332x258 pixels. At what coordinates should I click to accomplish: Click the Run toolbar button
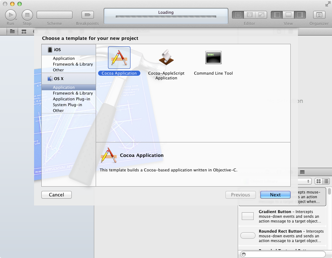pos(11,15)
